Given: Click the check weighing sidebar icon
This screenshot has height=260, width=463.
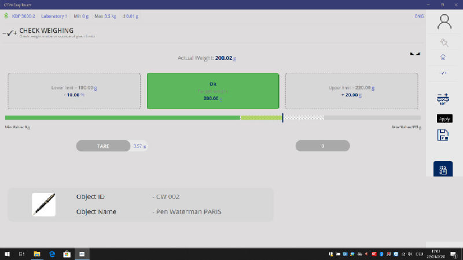Looking at the screenshot, I should 443,73.
